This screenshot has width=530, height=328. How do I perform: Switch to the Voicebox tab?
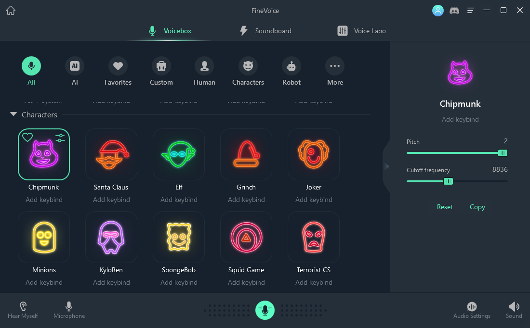[170, 31]
